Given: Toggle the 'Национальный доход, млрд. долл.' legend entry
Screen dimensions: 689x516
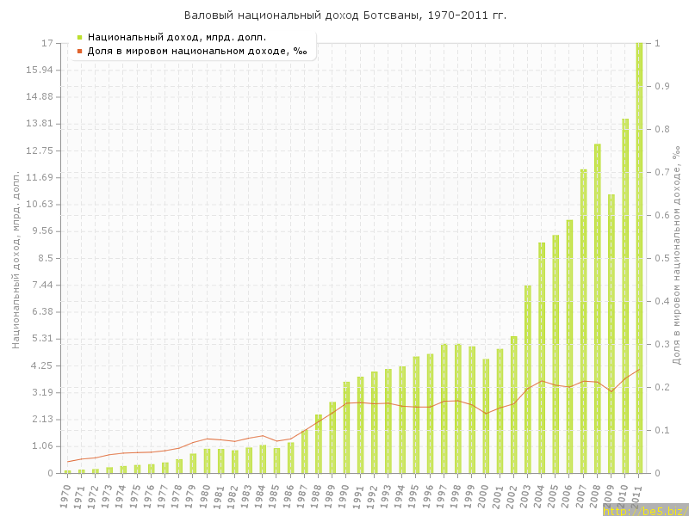Looking at the screenshot, I should click(177, 37).
